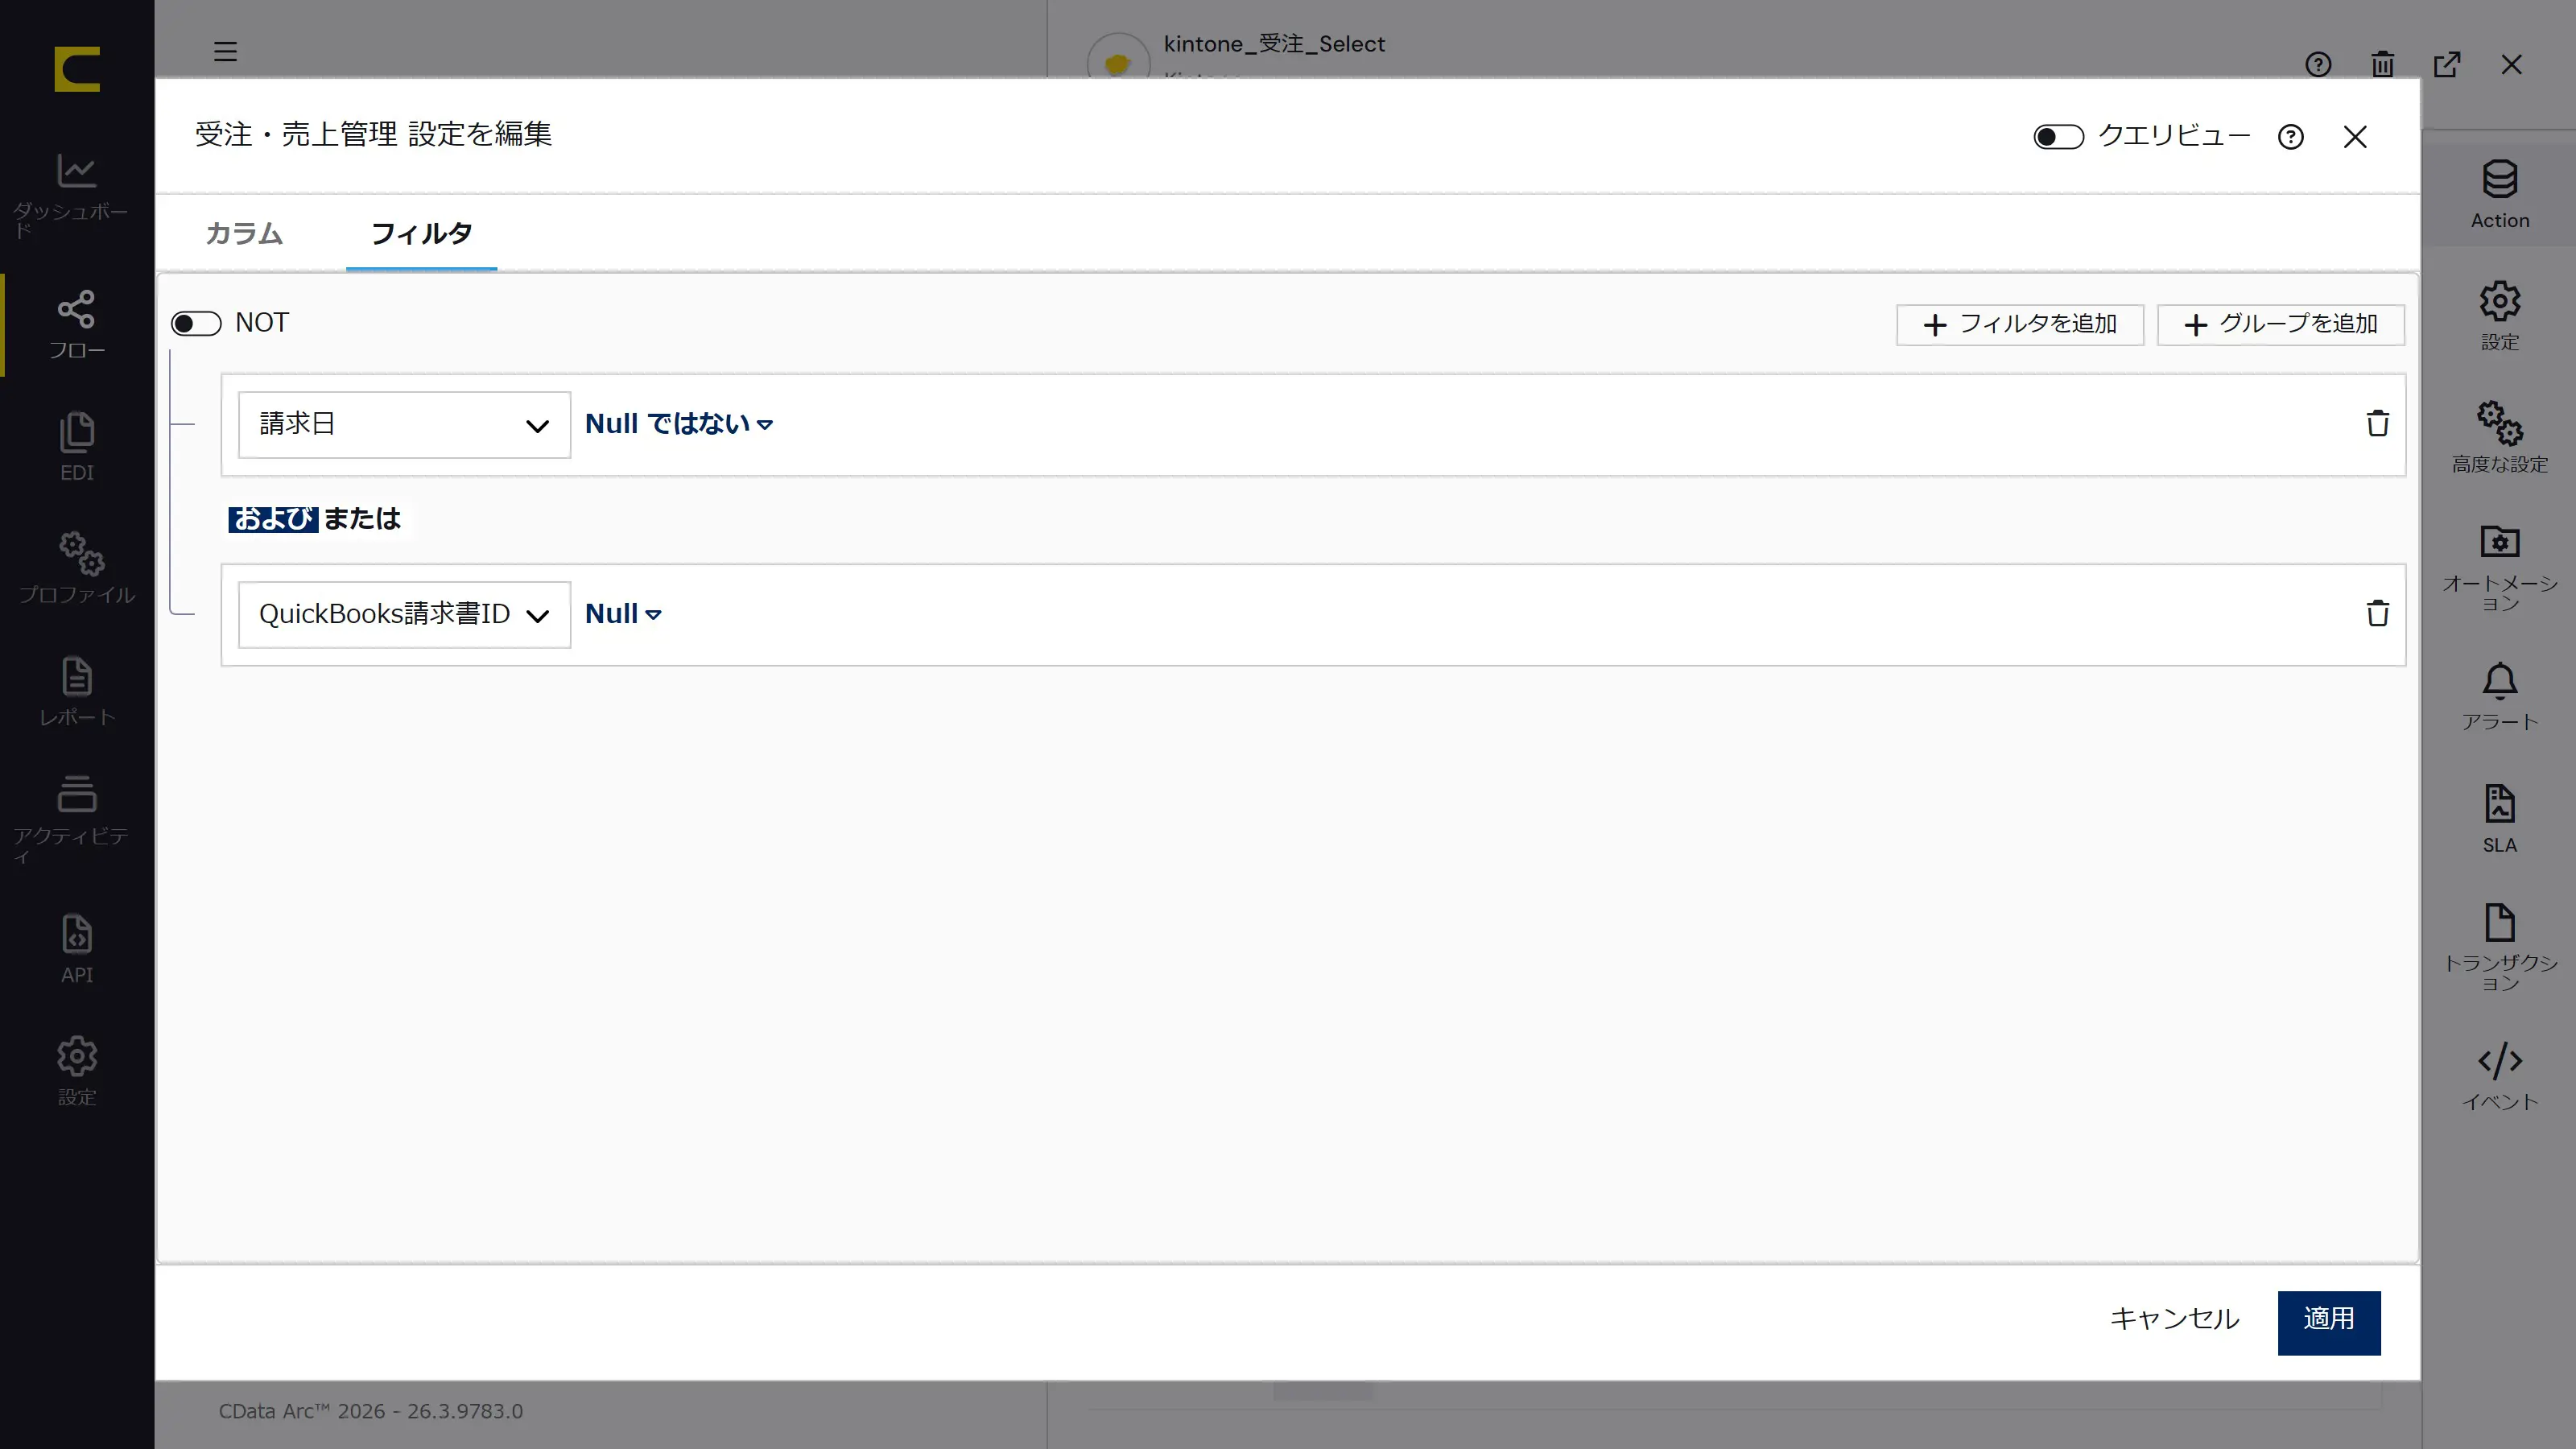Image resolution: width=2576 pixels, height=1449 pixels.
Task: Open the API sidebar item
Action: click(x=77, y=948)
